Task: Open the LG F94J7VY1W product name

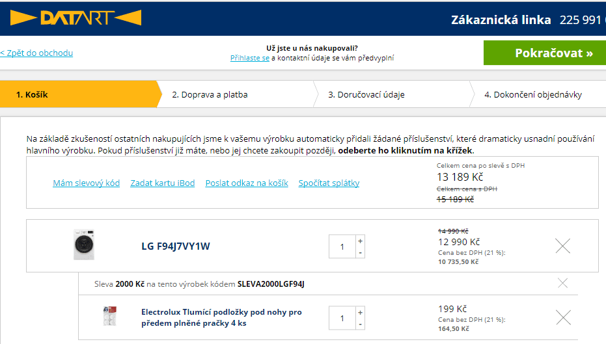Action: [x=176, y=246]
